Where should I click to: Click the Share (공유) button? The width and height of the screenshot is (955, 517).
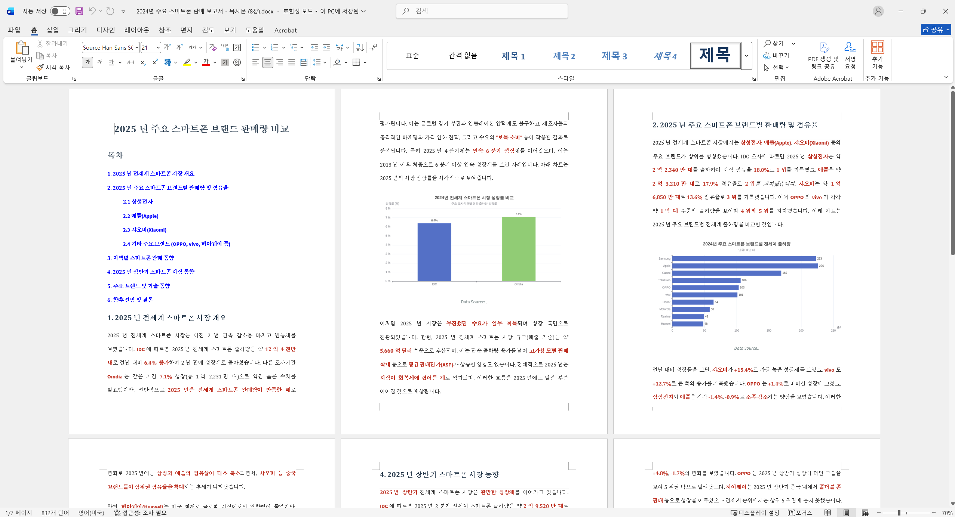click(x=936, y=30)
